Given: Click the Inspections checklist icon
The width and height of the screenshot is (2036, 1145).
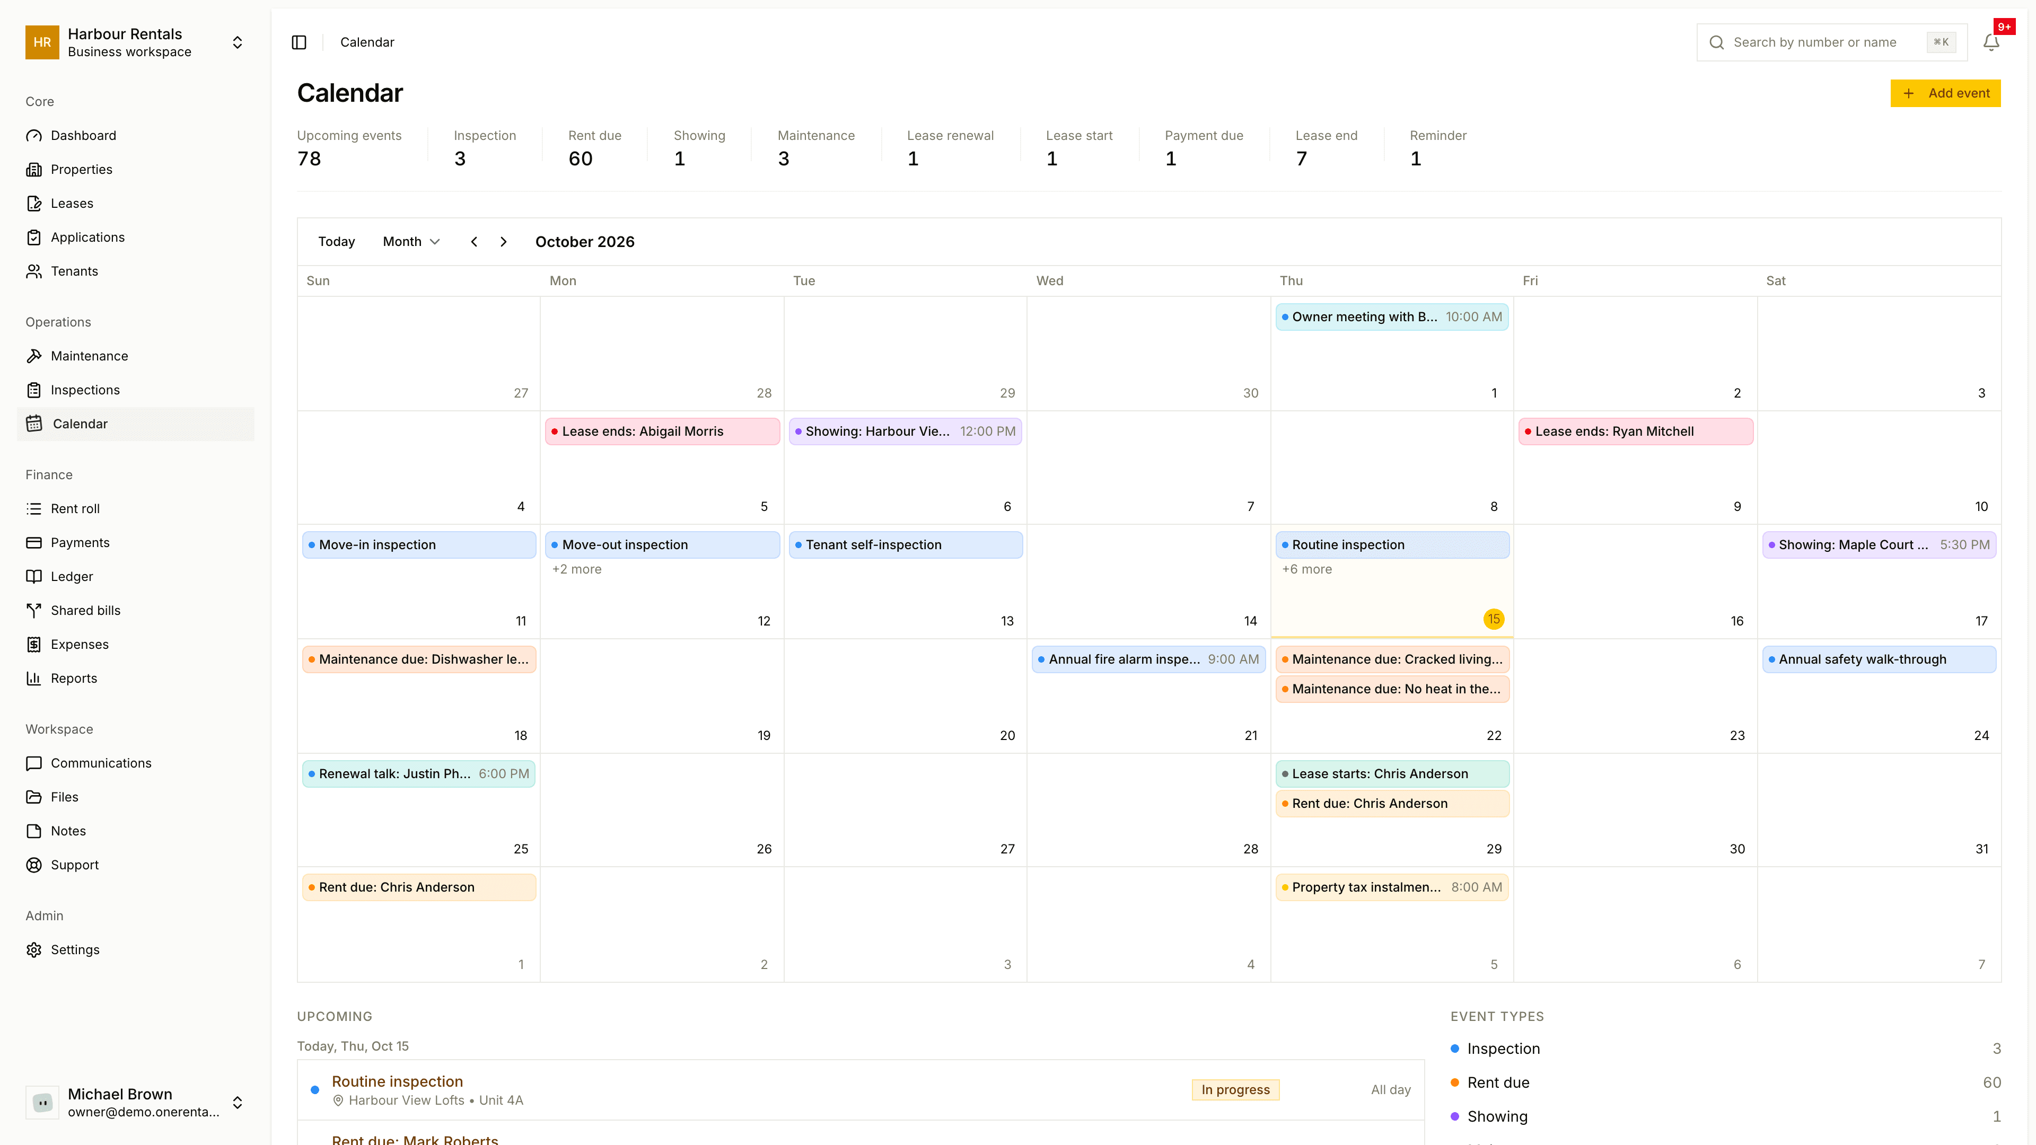Looking at the screenshot, I should (33, 390).
